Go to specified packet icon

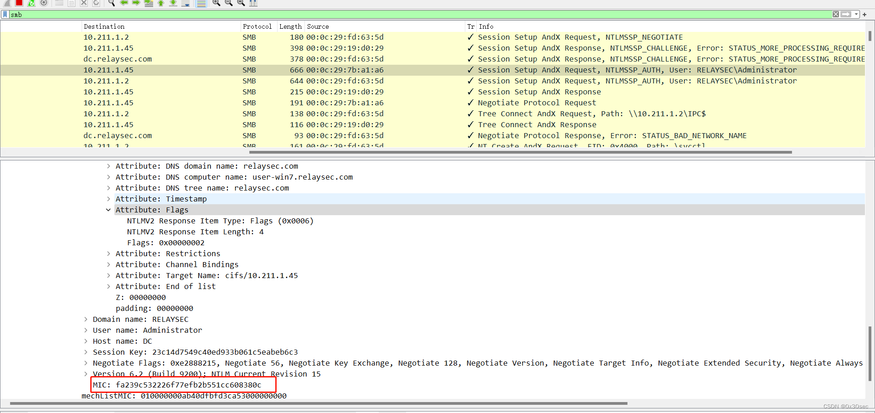click(149, 3)
